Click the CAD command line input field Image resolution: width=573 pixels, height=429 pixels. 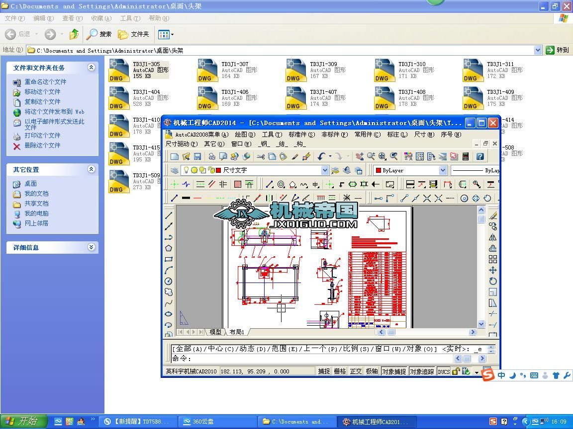[x=312, y=358]
